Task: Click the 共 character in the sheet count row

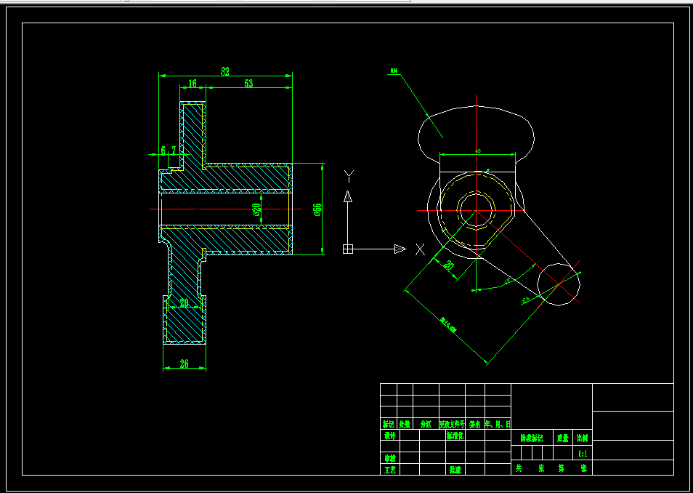Action: point(519,468)
